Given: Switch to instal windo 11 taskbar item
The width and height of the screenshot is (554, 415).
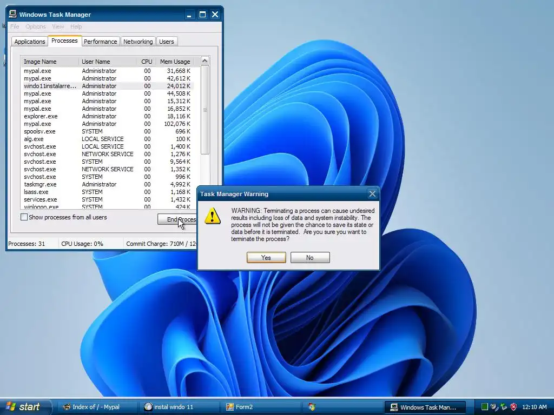Looking at the screenshot, I should click(x=180, y=407).
